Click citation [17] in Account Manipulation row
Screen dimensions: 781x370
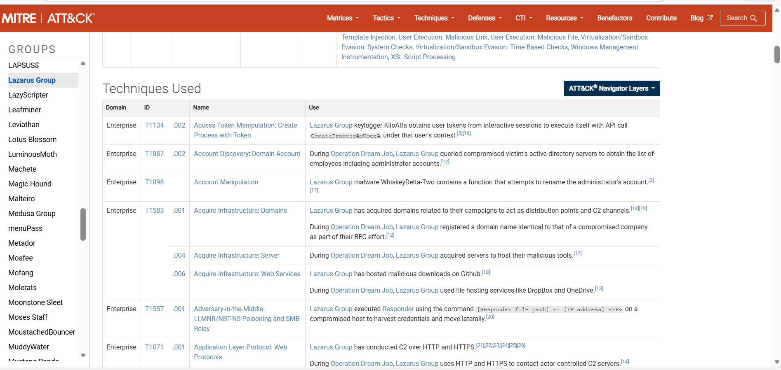tap(314, 190)
